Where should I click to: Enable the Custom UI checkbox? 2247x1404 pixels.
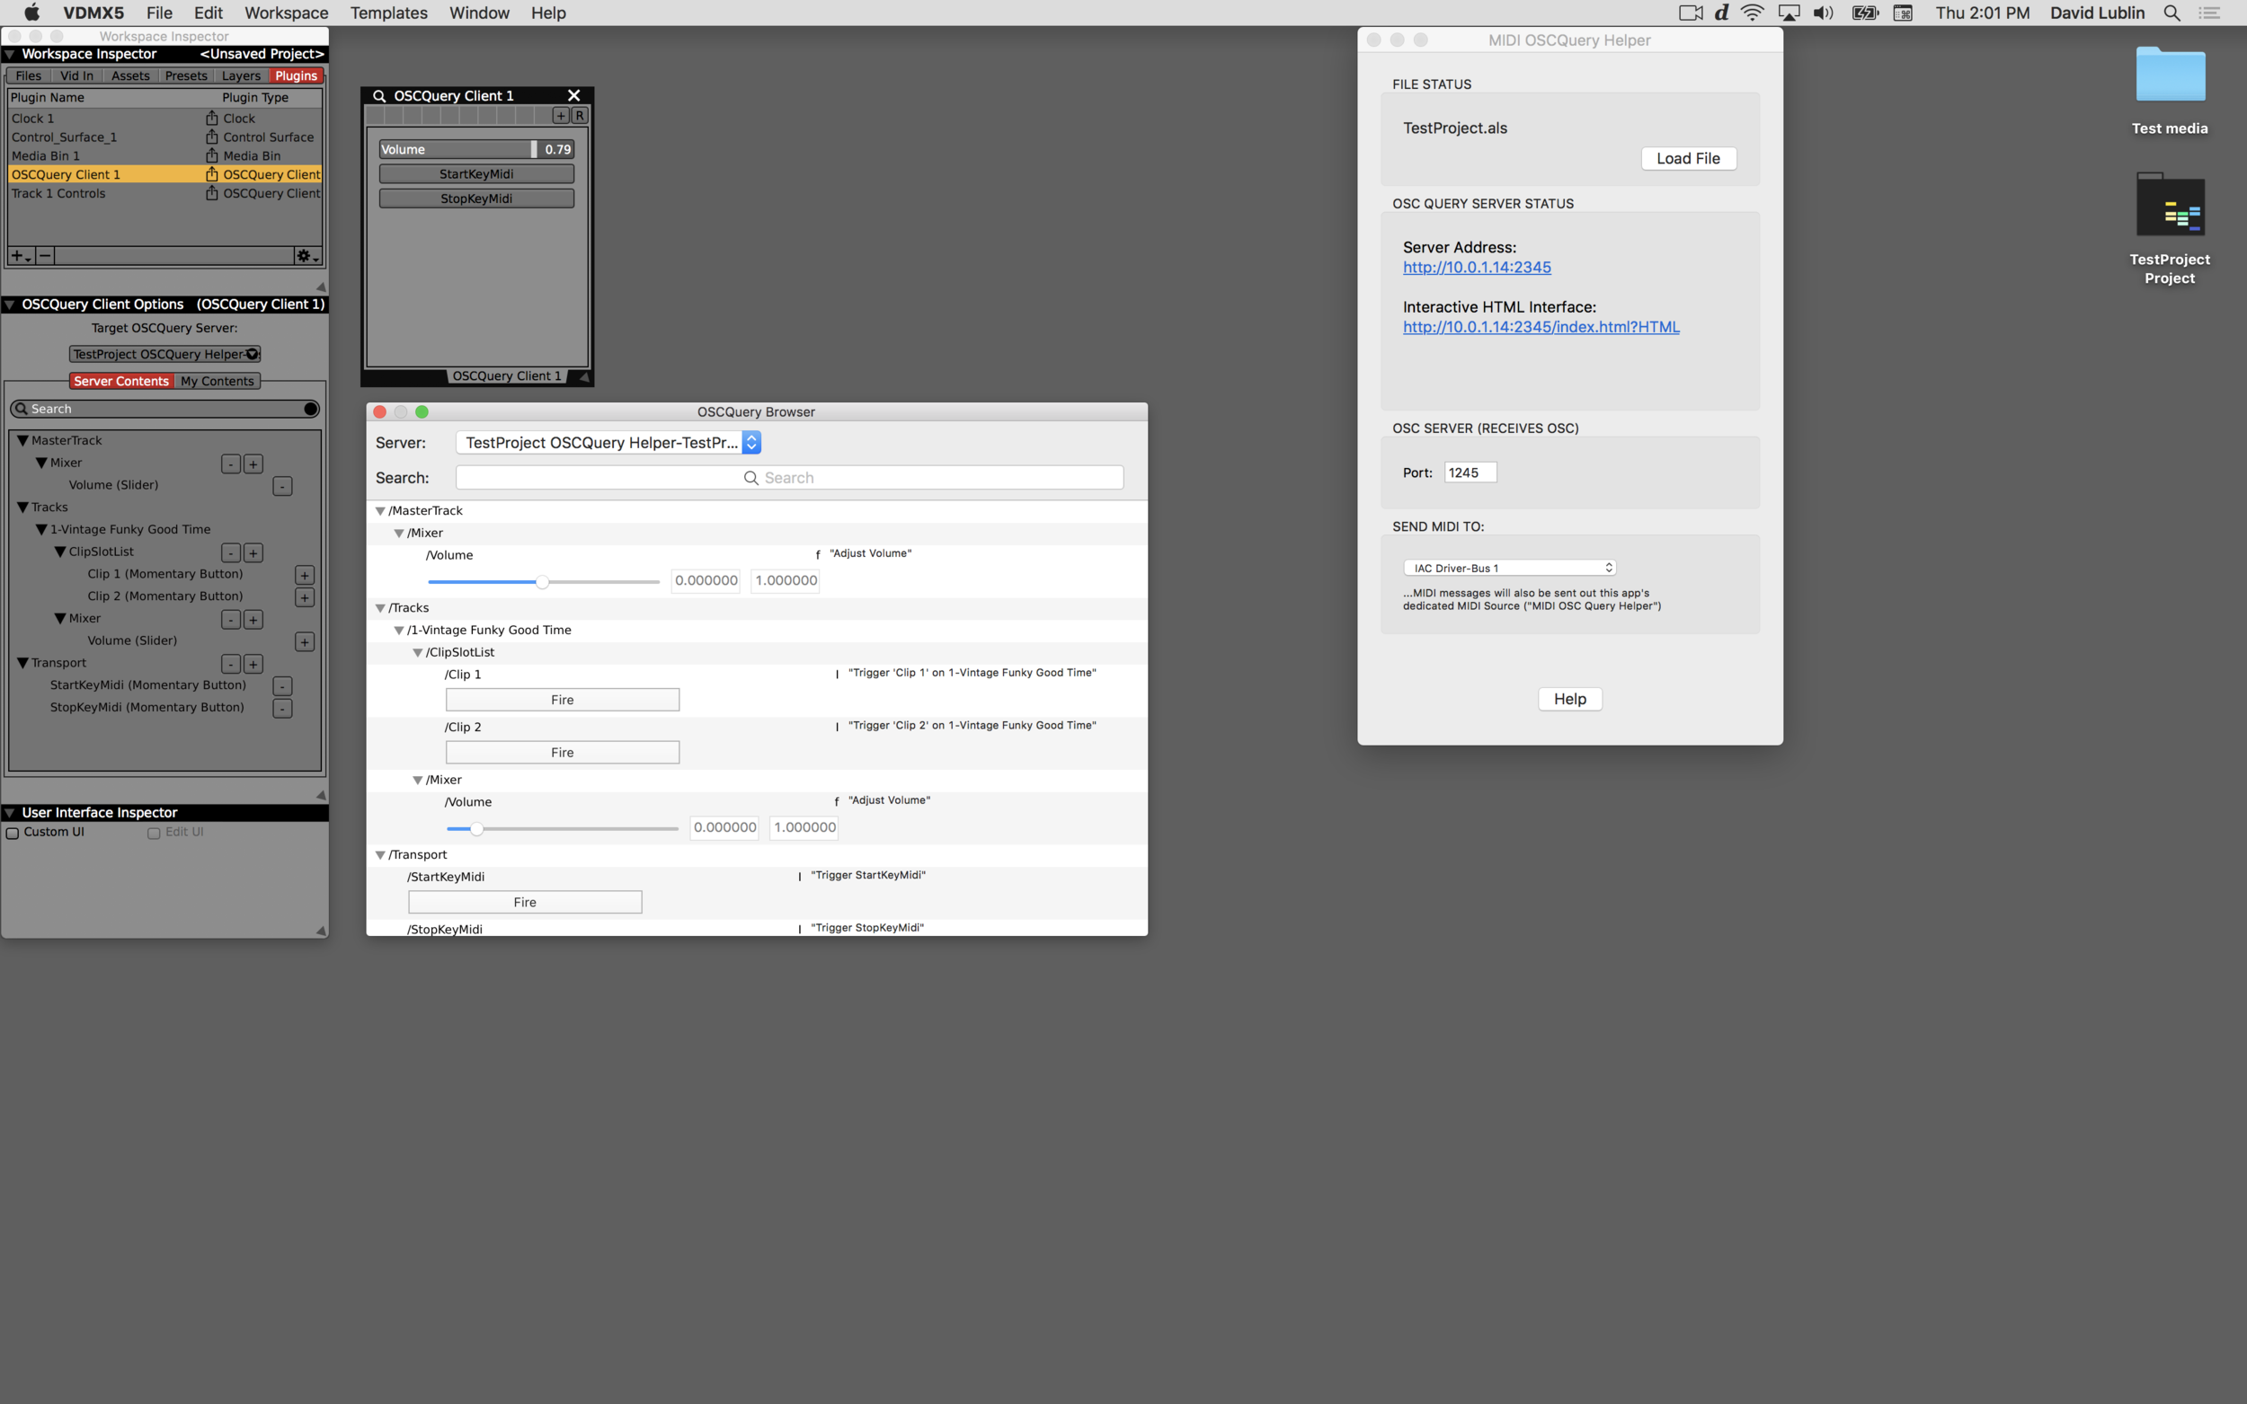click(x=13, y=833)
